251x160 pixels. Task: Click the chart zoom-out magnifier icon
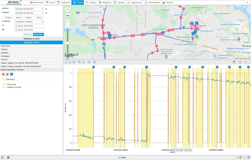[83, 62]
